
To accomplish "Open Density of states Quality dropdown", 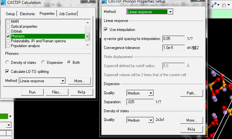I will [151, 120].
